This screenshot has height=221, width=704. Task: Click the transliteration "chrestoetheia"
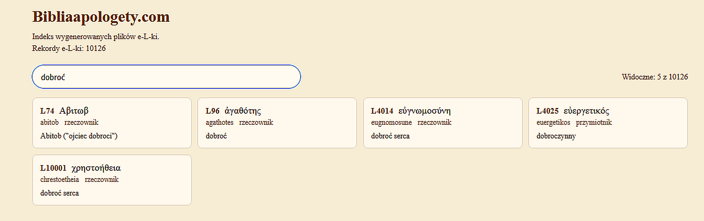tap(60, 179)
